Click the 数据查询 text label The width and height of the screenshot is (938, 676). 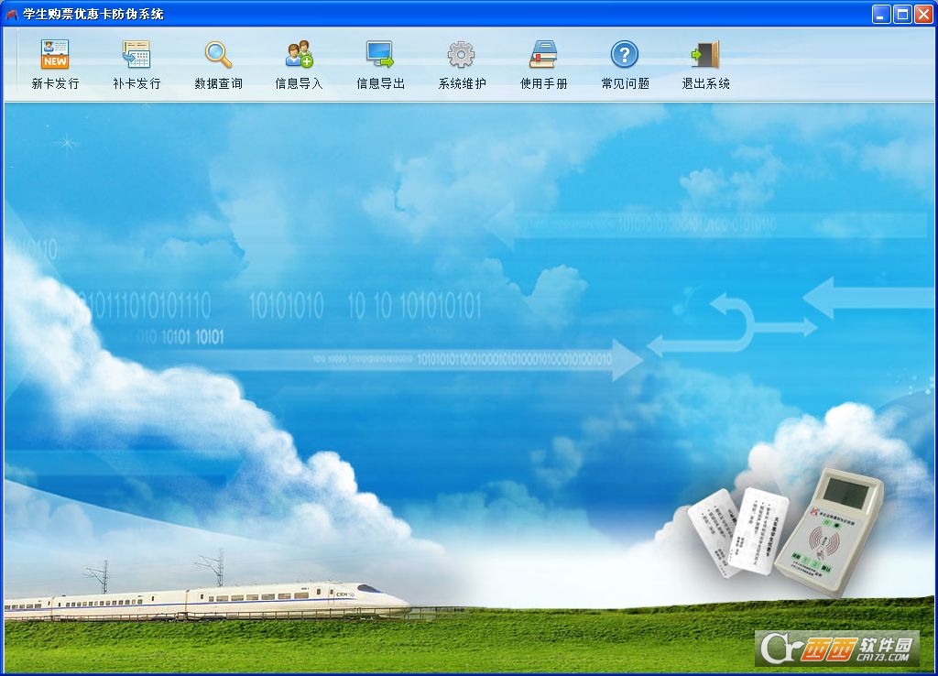[218, 83]
